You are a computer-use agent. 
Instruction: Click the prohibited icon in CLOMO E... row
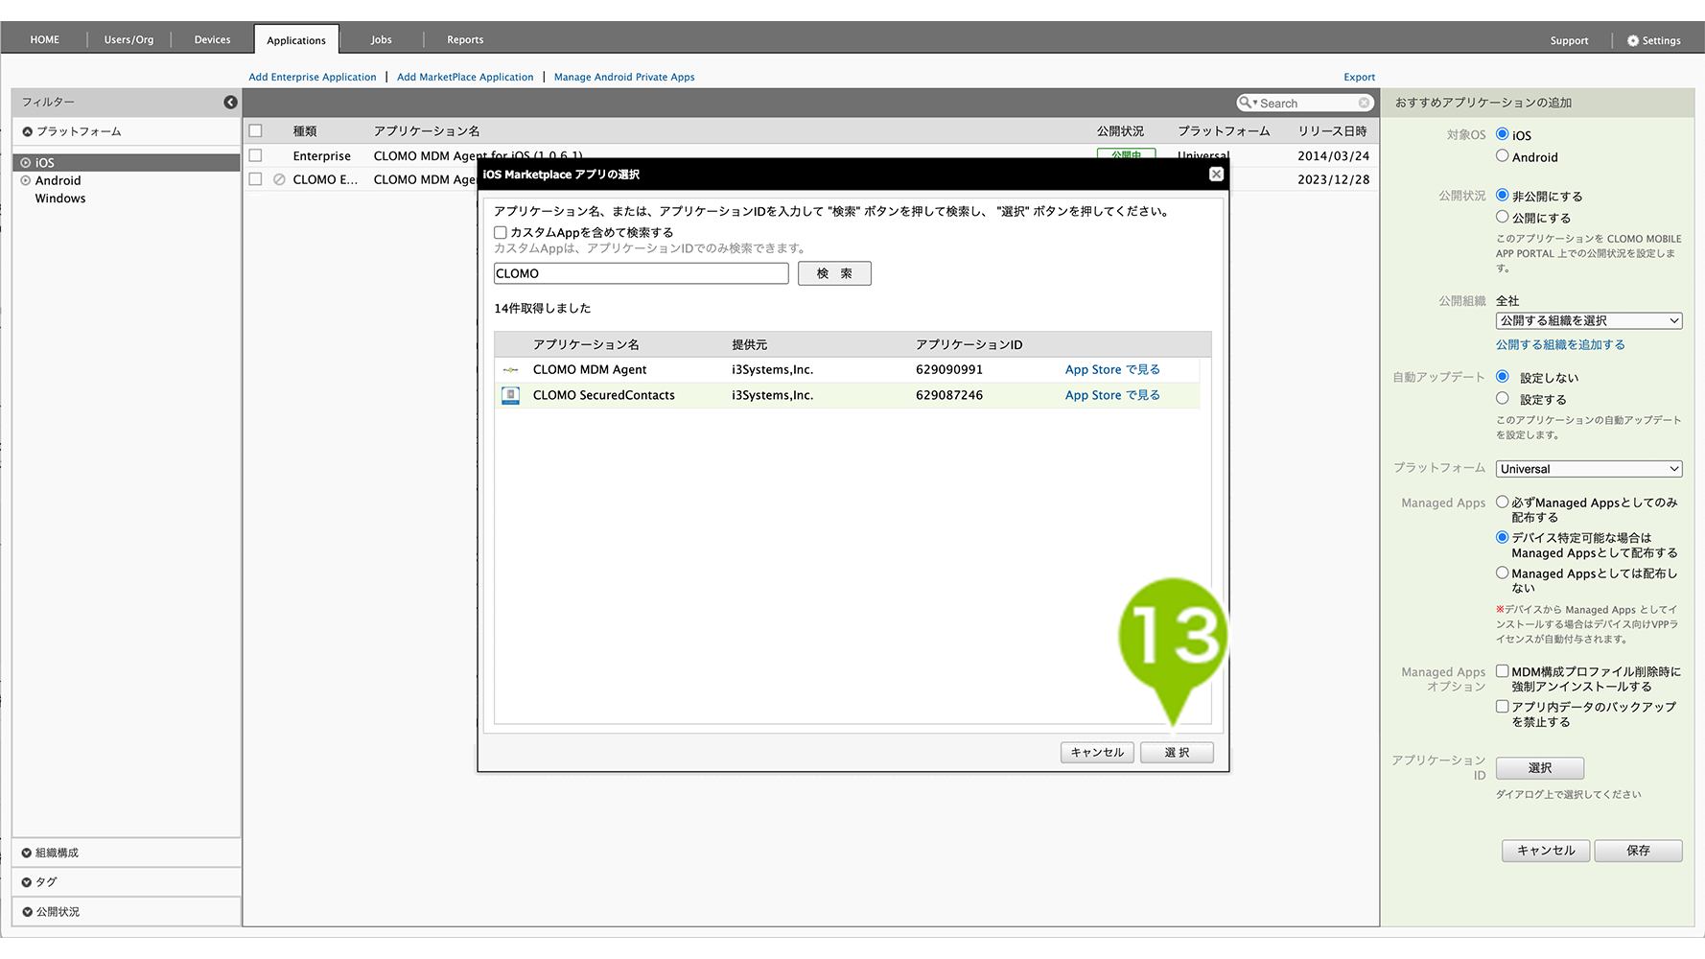coord(279,179)
